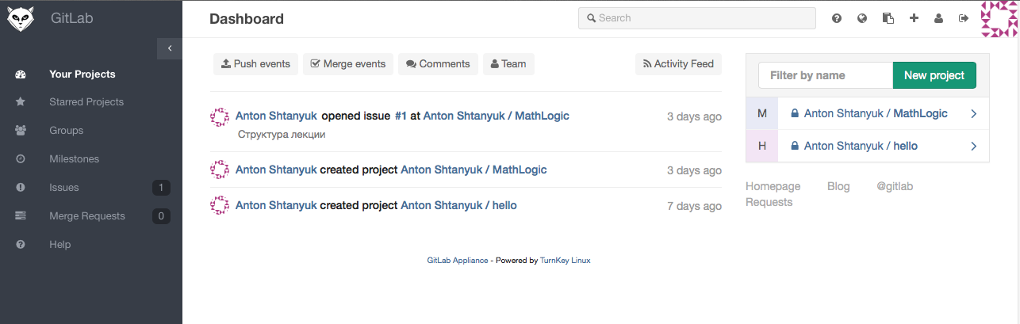Image resolution: width=1020 pixels, height=324 pixels.
Task: Click lock icon on MathLogic project row
Action: 794,113
